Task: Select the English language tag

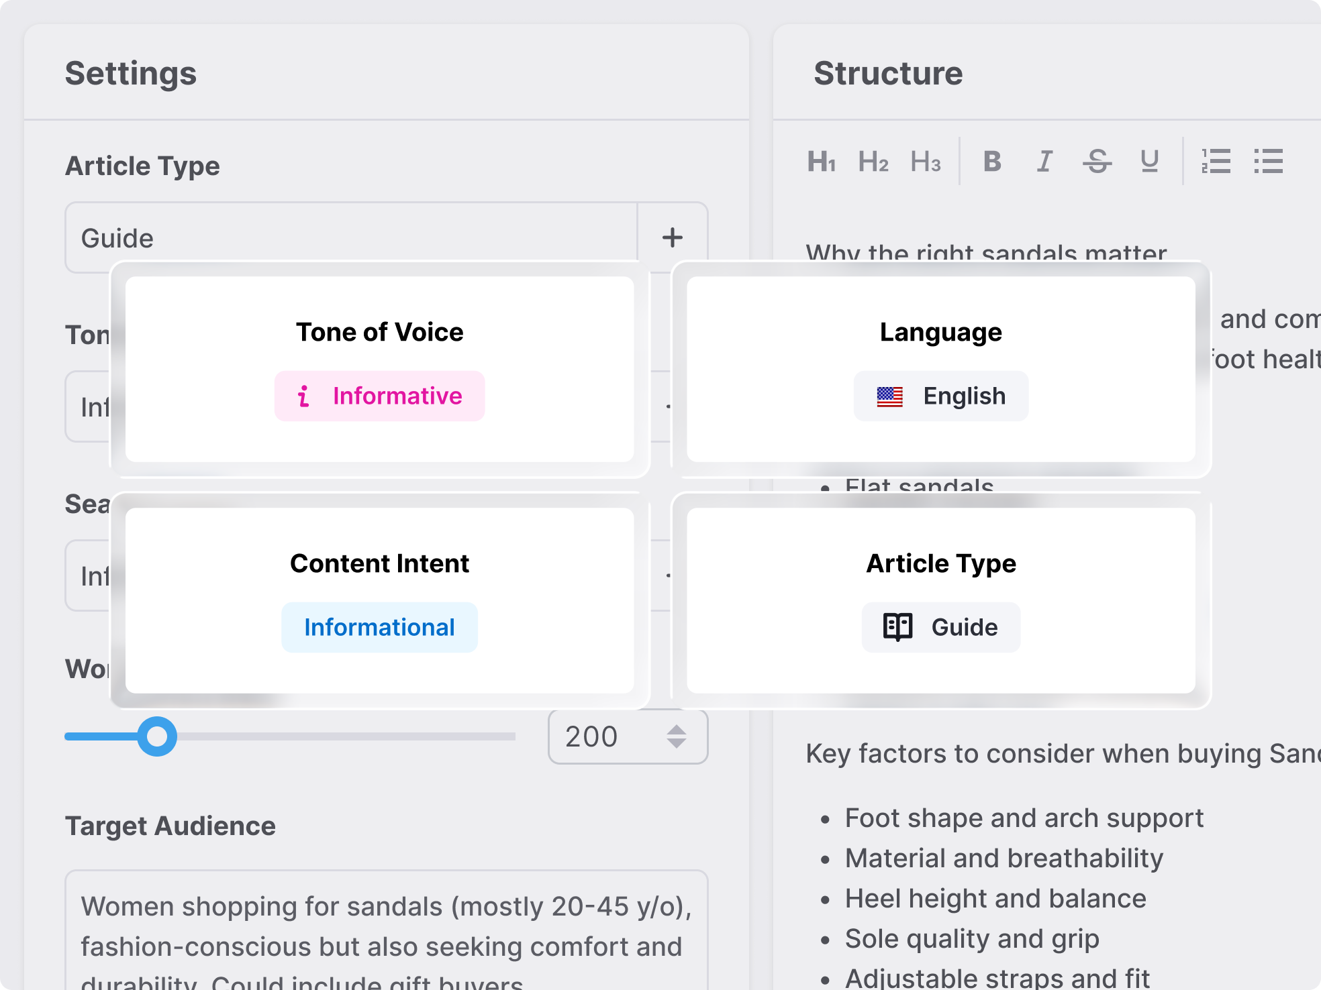Action: click(940, 396)
